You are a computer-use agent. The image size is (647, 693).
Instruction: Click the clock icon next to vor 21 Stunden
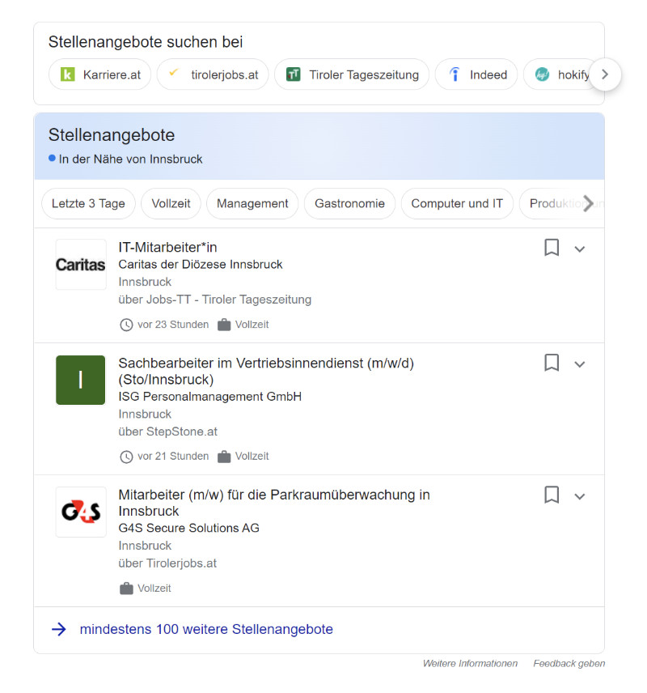click(126, 457)
